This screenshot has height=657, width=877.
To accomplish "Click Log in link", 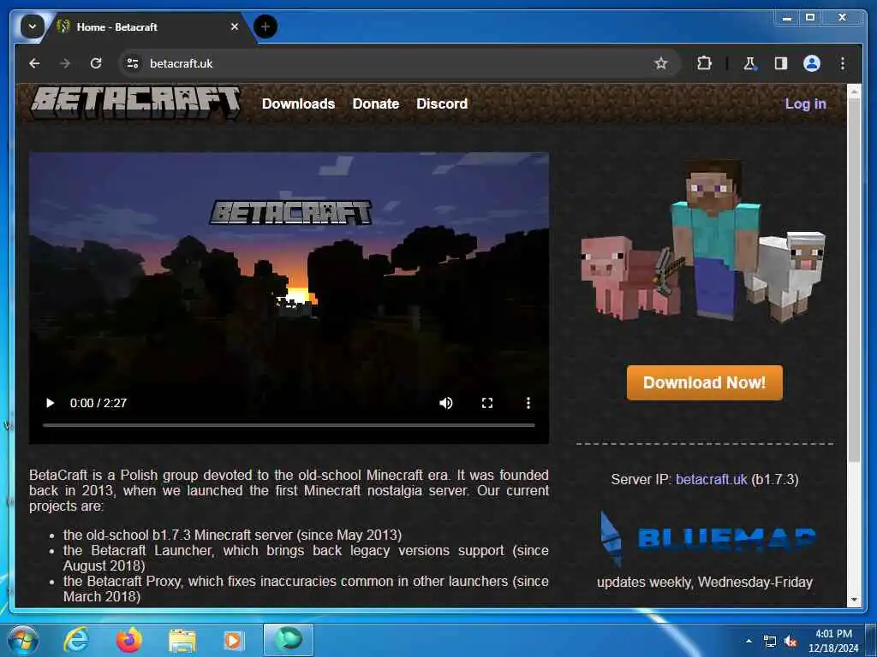I will 805,104.
